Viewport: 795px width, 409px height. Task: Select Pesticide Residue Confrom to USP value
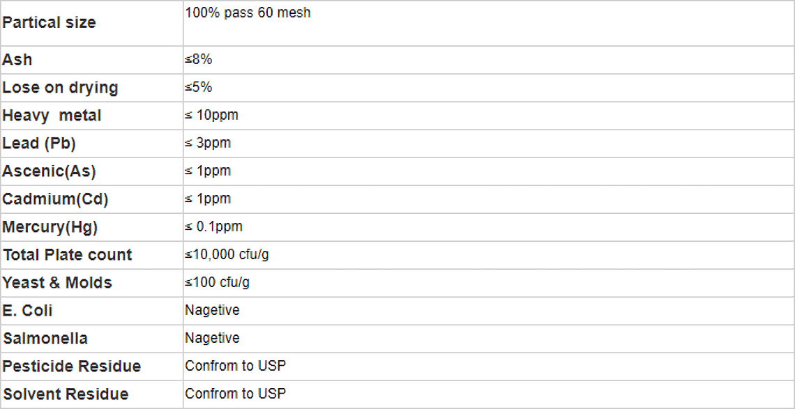point(235,365)
